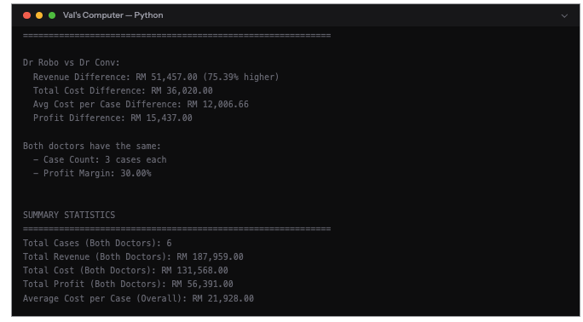Image resolution: width=583 pixels, height=322 pixels.
Task: Click "Both doctors have the same:" line
Action: (92, 146)
